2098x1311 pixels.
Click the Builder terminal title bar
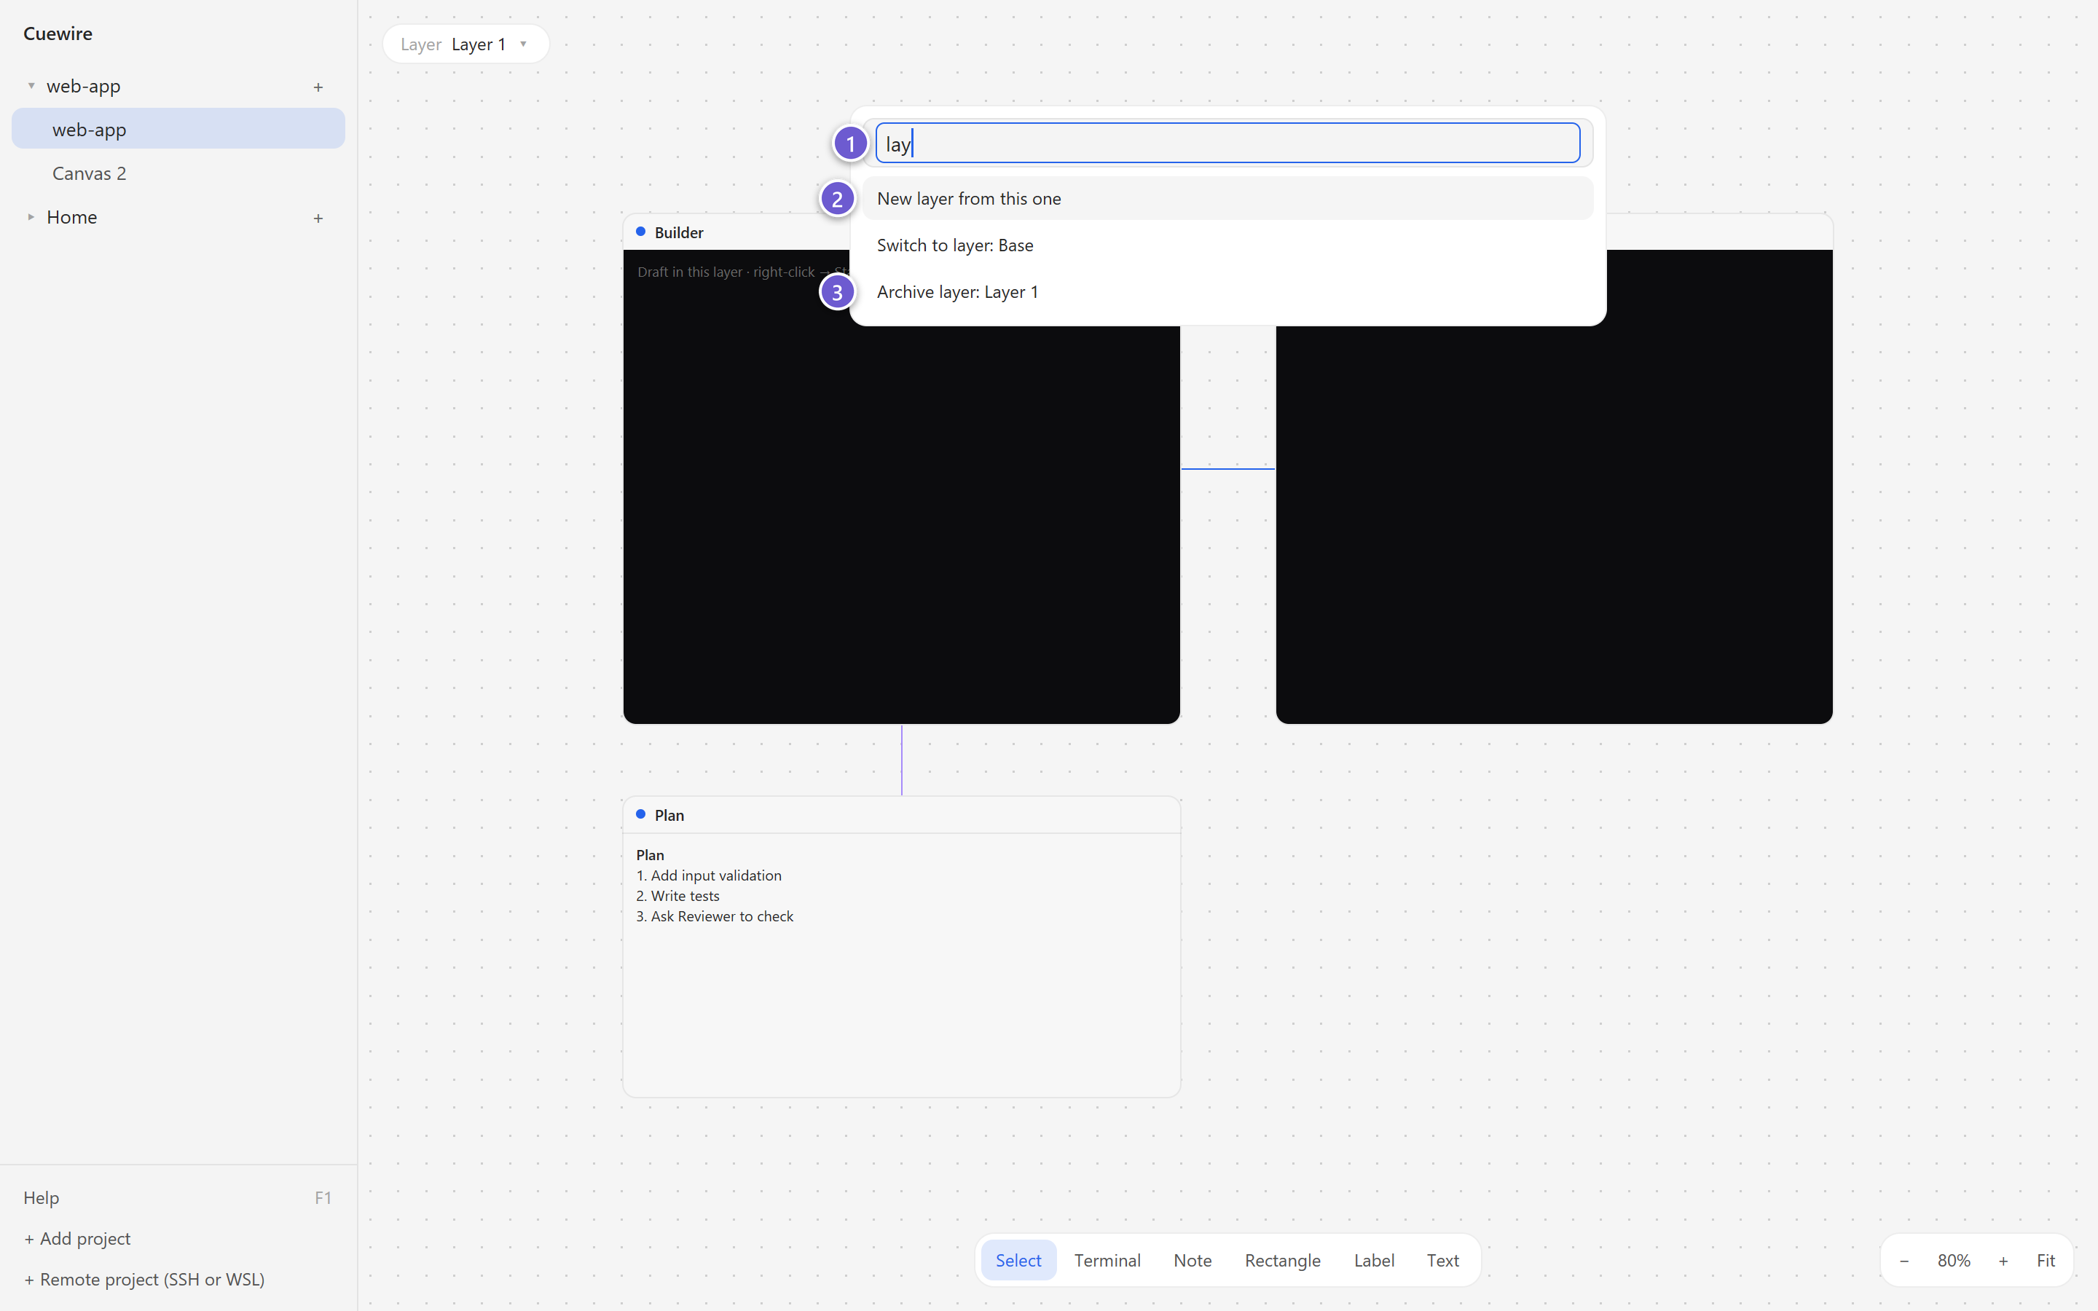point(737,232)
